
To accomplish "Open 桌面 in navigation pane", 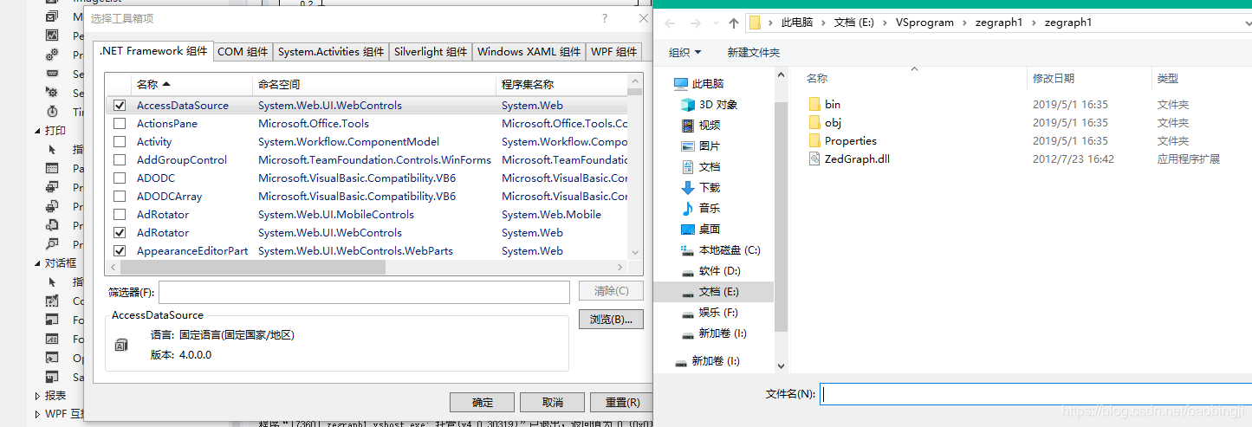I will click(709, 230).
